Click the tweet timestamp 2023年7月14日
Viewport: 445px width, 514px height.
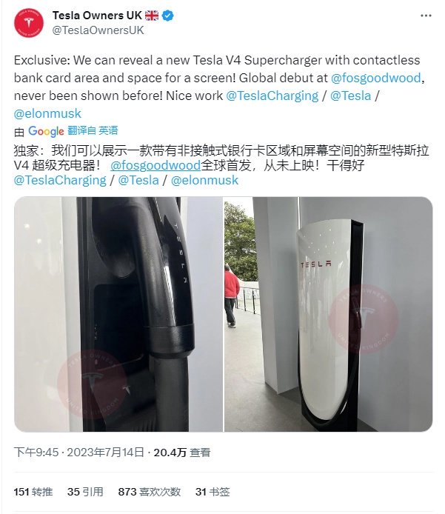click(x=106, y=453)
